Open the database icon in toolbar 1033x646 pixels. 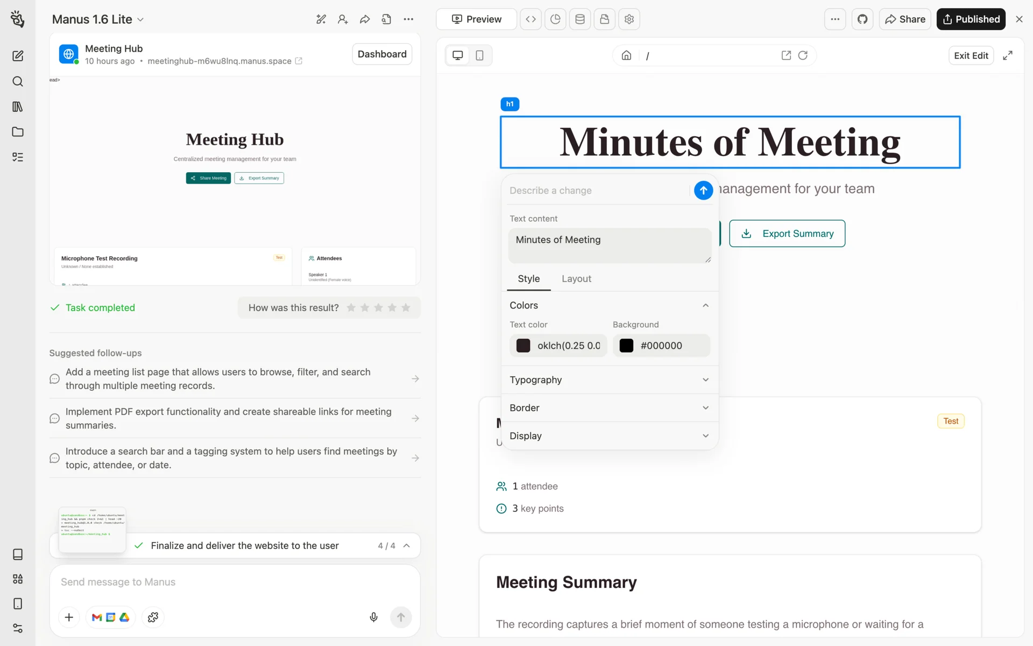[579, 19]
